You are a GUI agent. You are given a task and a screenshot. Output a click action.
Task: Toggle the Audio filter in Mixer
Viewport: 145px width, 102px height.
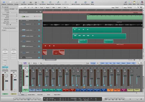pos(102,63)
